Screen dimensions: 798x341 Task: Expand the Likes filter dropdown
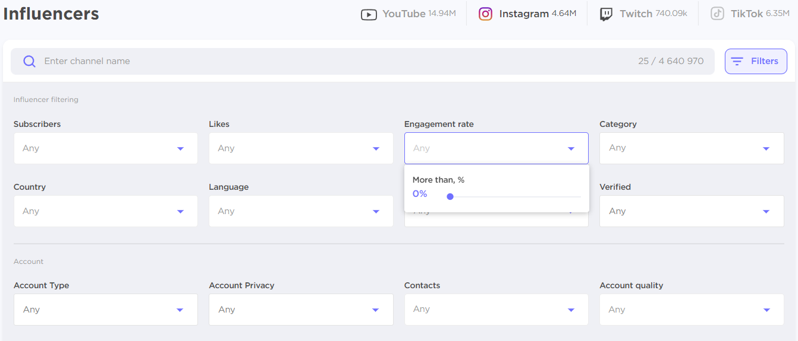(301, 148)
